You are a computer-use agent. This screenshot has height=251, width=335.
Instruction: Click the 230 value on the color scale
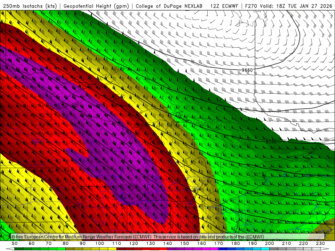click(320, 243)
